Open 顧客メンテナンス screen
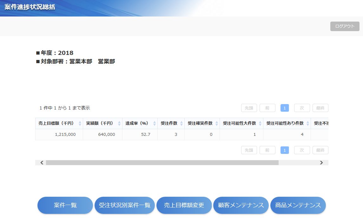 pyautogui.click(x=241, y=205)
